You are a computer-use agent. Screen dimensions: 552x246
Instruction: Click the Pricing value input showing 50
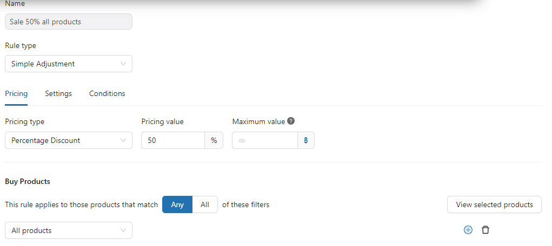coord(173,140)
